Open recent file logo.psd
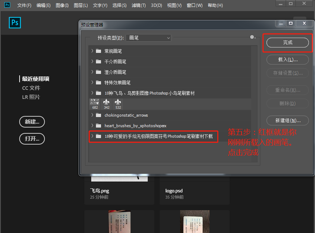The image size is (315, 233). pos(194,191)
